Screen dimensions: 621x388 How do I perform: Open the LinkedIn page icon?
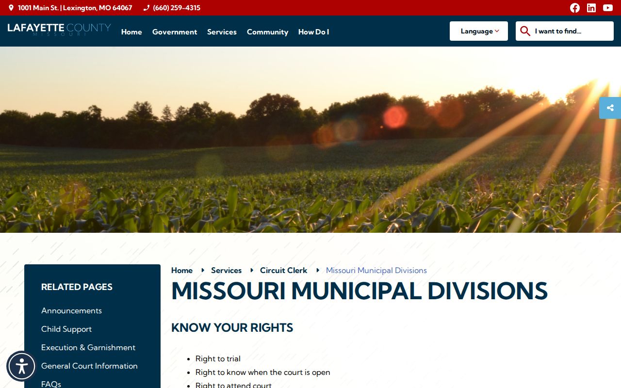tap(591, 8)
